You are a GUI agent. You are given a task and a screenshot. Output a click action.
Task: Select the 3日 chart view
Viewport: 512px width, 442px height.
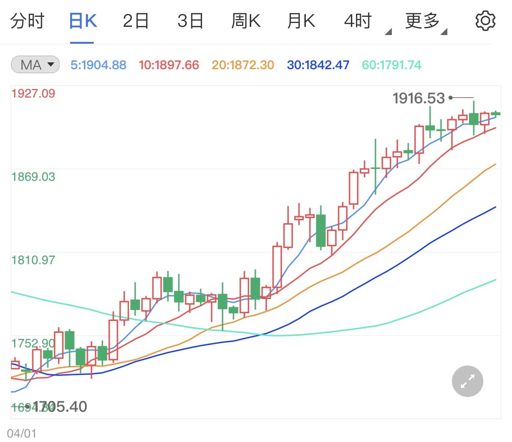[x=190, y=20]
